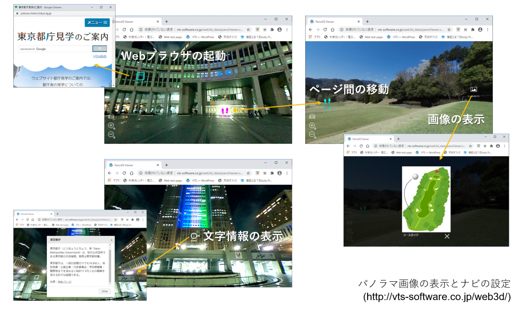Viewport: 526px width, 309px height.
Task: Click the info hotspot showing 文字情報 on the tower
Action: click(x=195, y=236)
